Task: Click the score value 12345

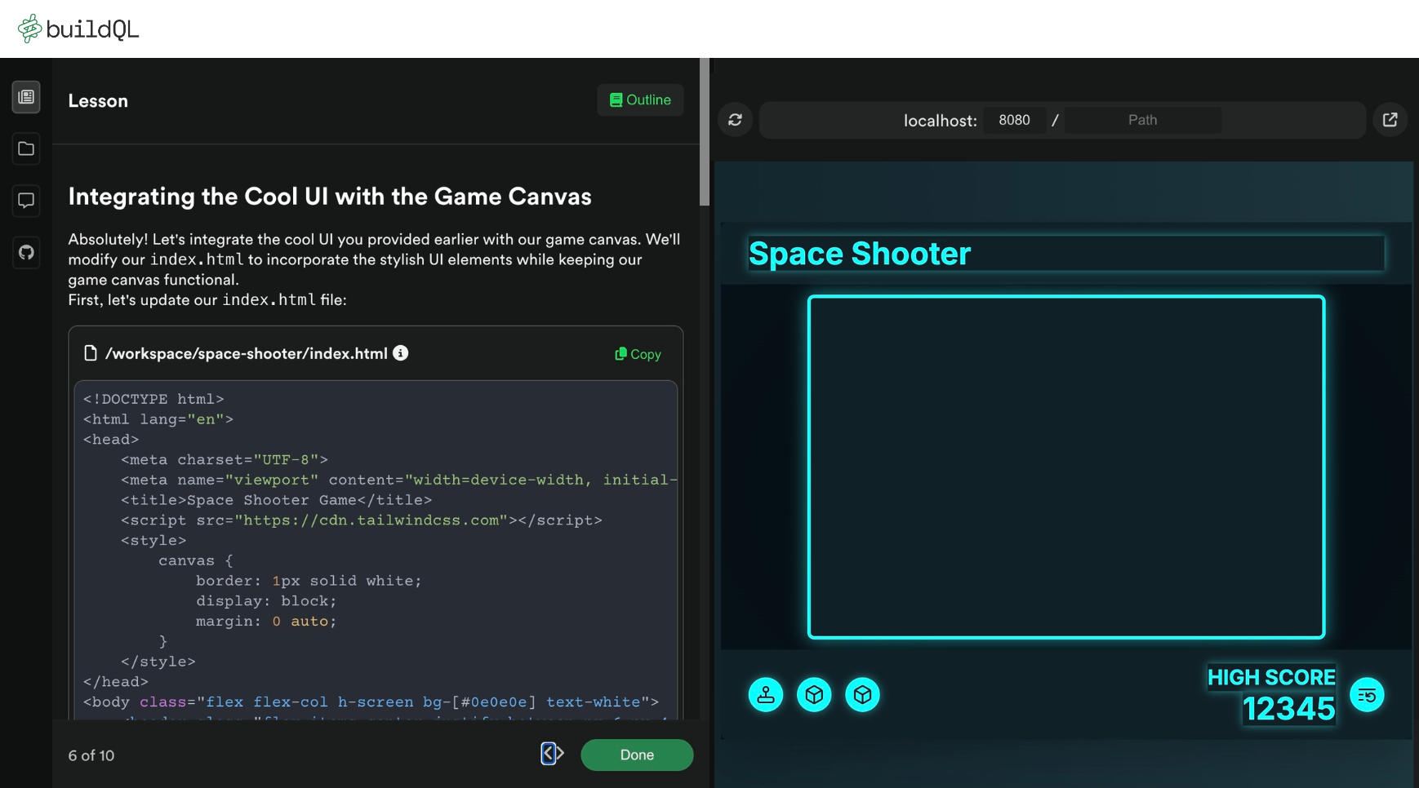Action: point(1288,709)
